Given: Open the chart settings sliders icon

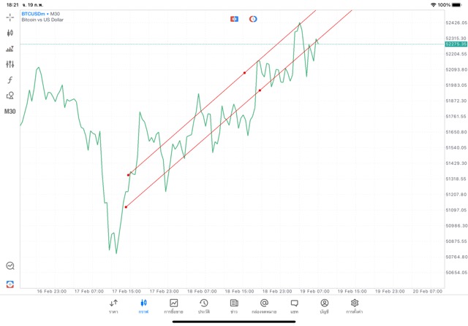Looking at the screenshot, I should [x=10, y=64].
